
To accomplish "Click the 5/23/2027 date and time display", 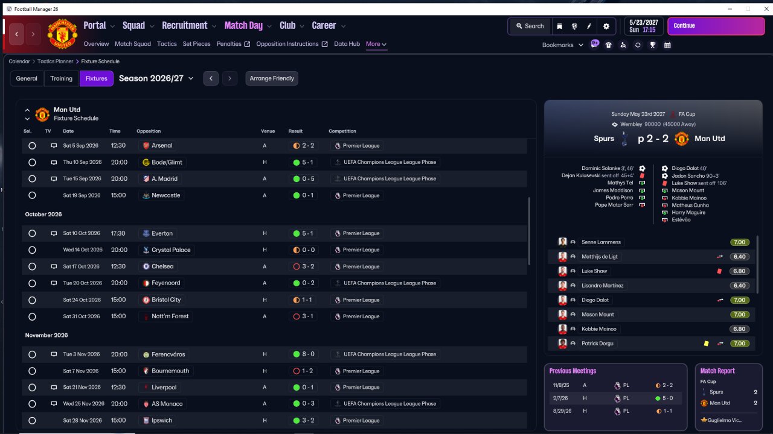I will pyautogui.click(x=643, y=26).
